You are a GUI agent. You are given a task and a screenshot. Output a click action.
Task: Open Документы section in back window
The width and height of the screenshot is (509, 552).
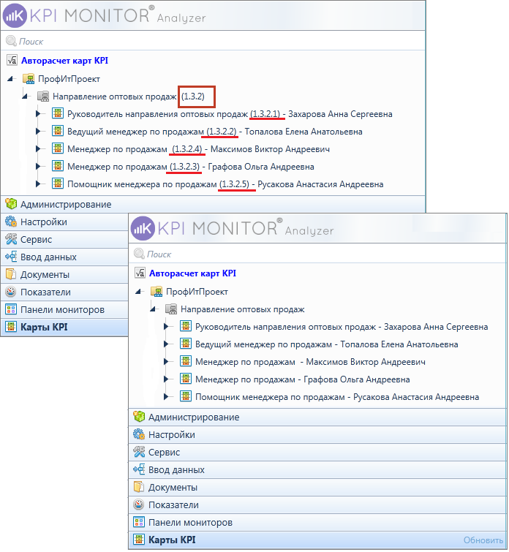coord(65,275)
